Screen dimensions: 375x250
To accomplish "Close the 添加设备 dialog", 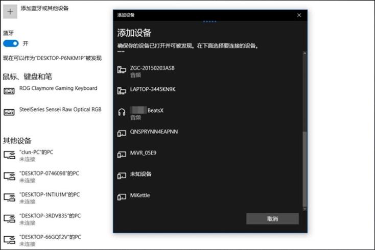I will point(299,15).
